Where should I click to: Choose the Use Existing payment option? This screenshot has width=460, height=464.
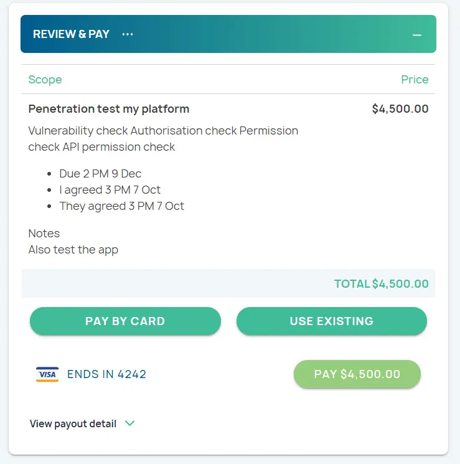pyautogui.click(x=331, y=321)
